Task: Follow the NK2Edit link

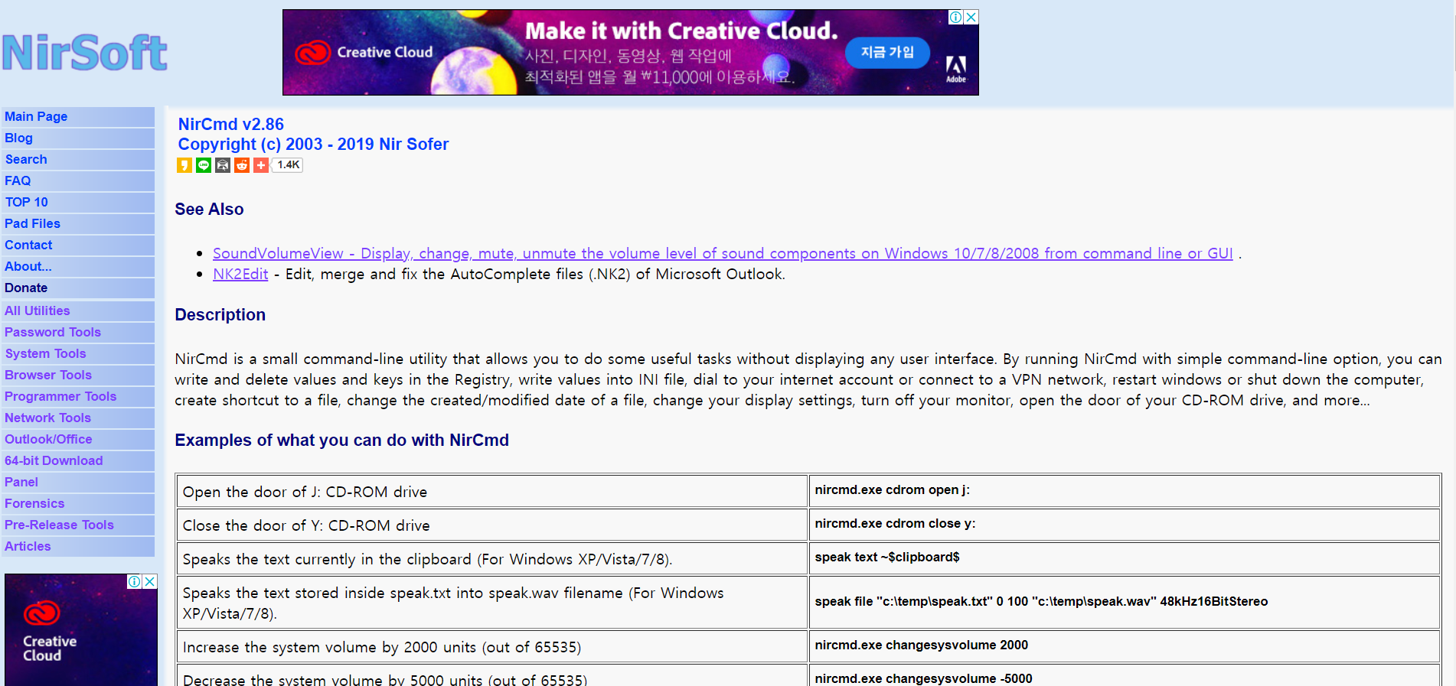Action: coord(240,274)
